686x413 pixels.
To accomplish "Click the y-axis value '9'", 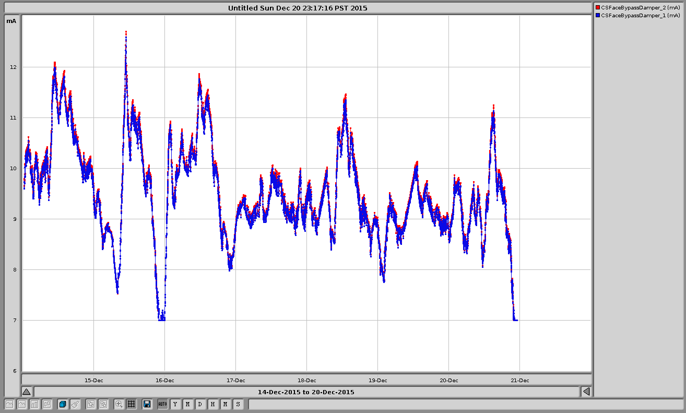I will pos(14,219).
